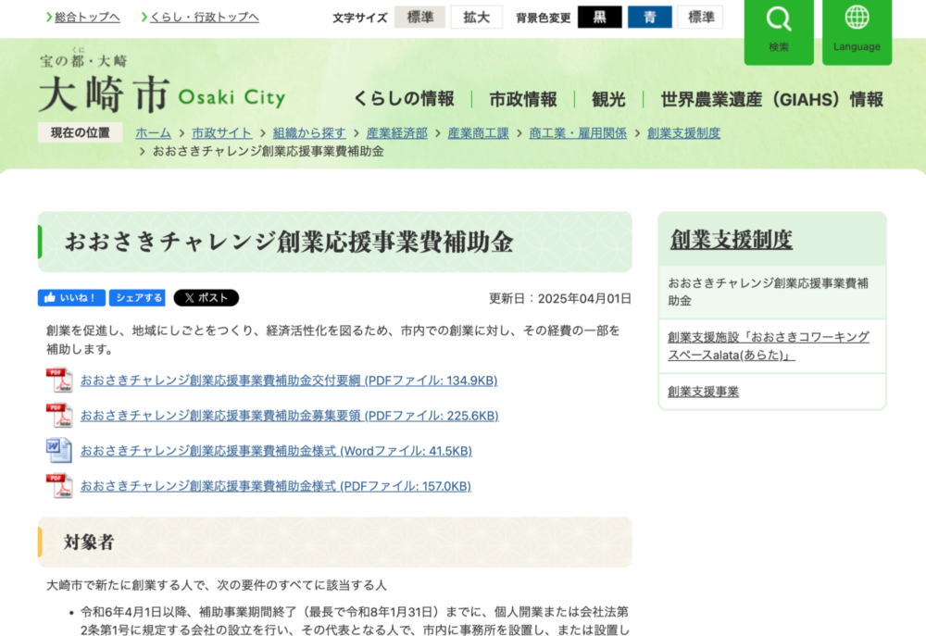Switch background color to 黒

click(x=599, y=17)
